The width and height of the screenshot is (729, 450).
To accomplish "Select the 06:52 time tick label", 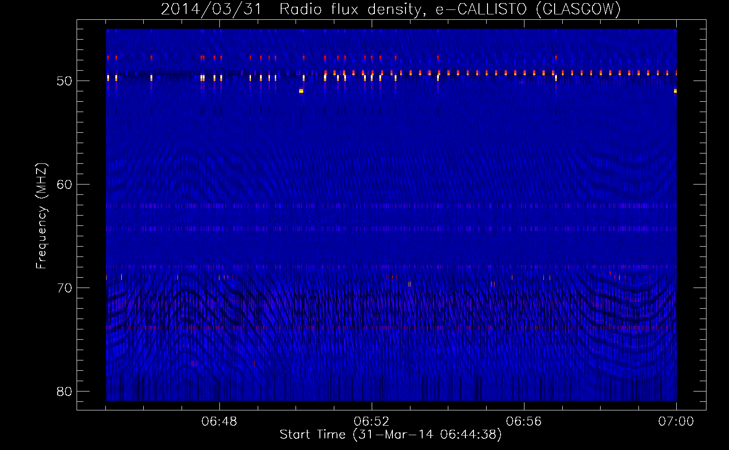I will pos(372,422).
